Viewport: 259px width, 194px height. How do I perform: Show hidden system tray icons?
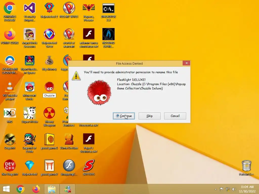(x=215, y=189)
